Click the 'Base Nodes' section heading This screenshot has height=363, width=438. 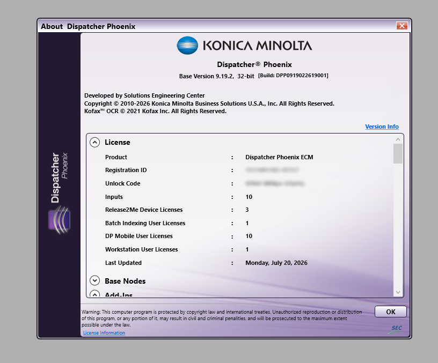(125, 281)
